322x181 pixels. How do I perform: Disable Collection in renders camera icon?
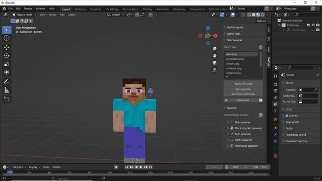pos(318,25)
